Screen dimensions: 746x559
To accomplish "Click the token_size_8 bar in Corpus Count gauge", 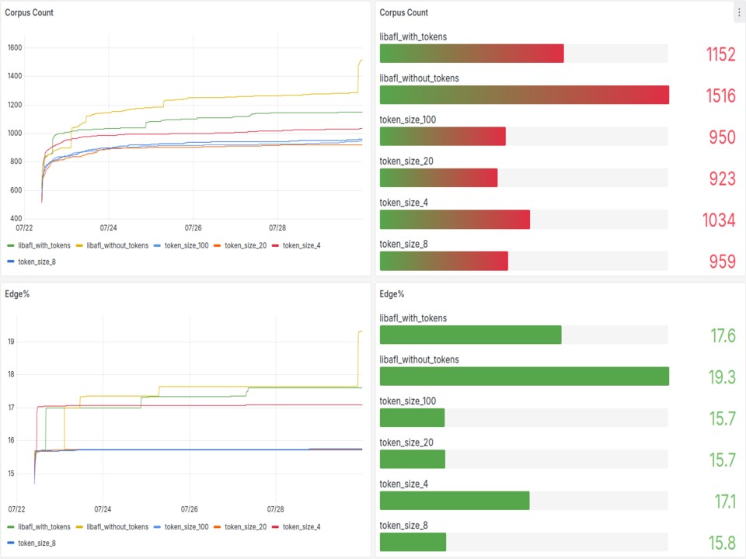I will pos(444,261).
